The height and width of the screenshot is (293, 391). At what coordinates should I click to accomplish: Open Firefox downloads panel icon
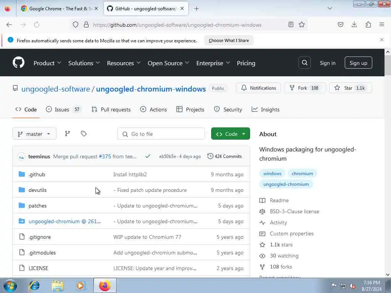[354, 24]
